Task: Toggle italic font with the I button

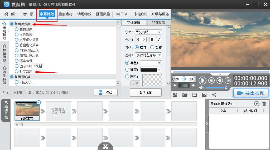Action: tap(159, 39)
